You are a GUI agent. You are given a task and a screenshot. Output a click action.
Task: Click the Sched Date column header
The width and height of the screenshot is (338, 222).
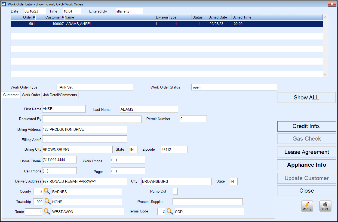coord(220,17)
